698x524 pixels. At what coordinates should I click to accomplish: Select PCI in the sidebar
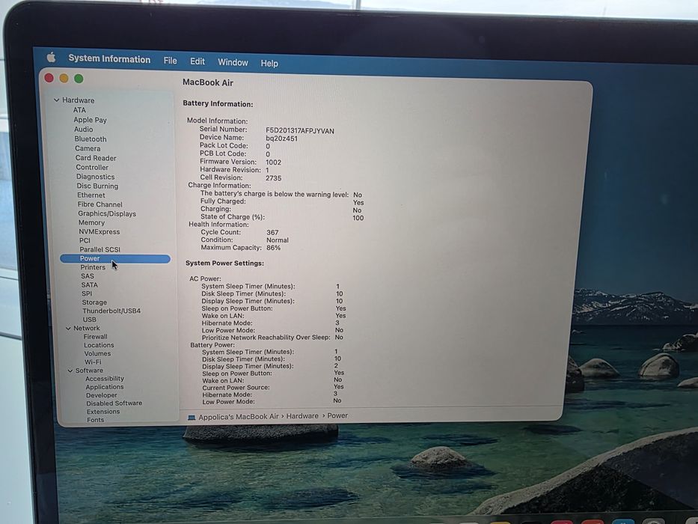point(85,240)
